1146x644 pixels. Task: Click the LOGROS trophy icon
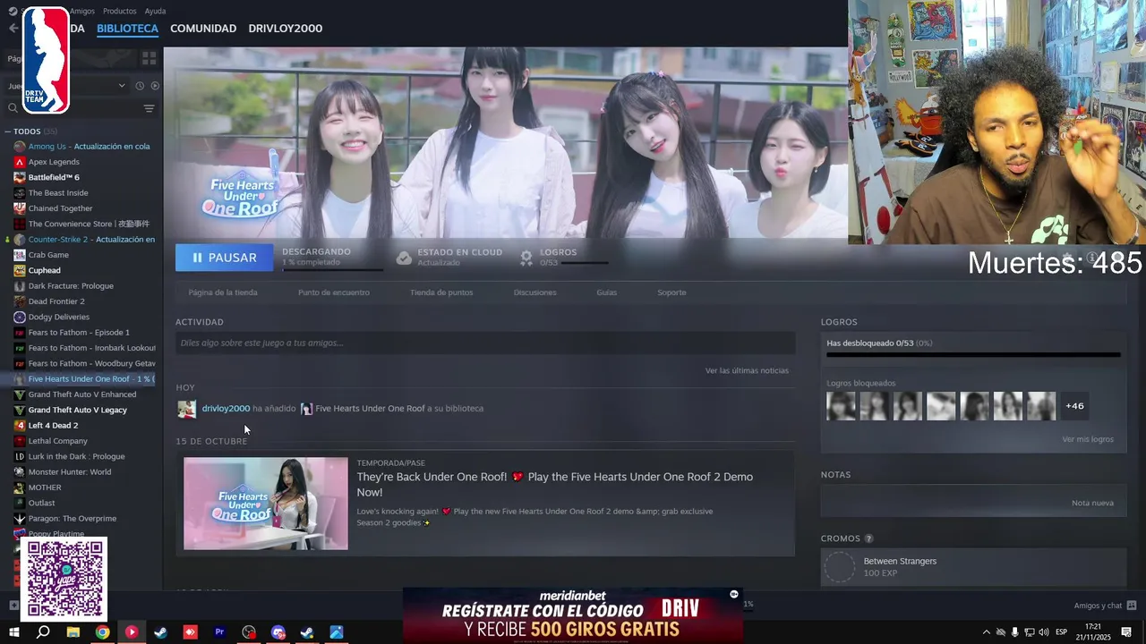(526, 258)
